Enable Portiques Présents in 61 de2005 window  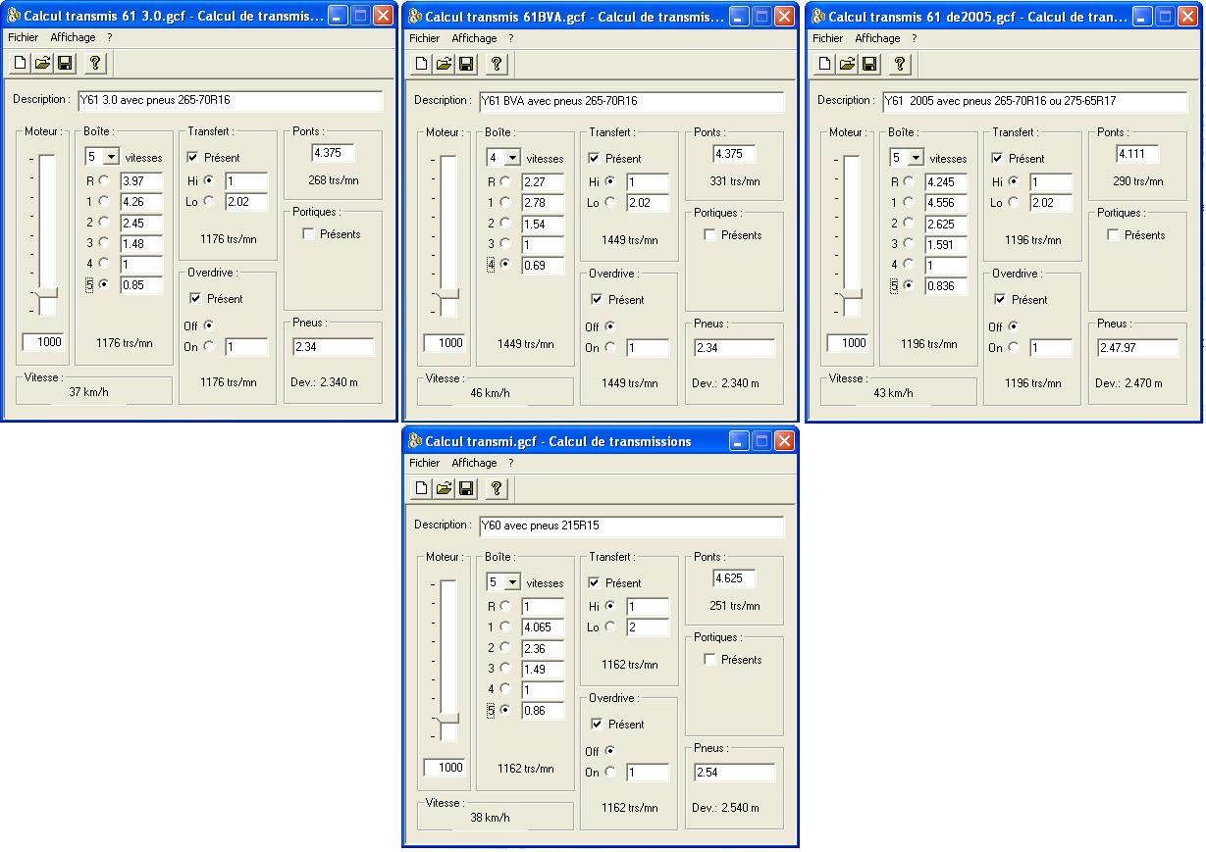tap(1113, 234)
